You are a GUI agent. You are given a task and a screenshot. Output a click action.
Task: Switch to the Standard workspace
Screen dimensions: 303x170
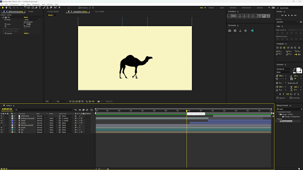click(x=233, y=8)
